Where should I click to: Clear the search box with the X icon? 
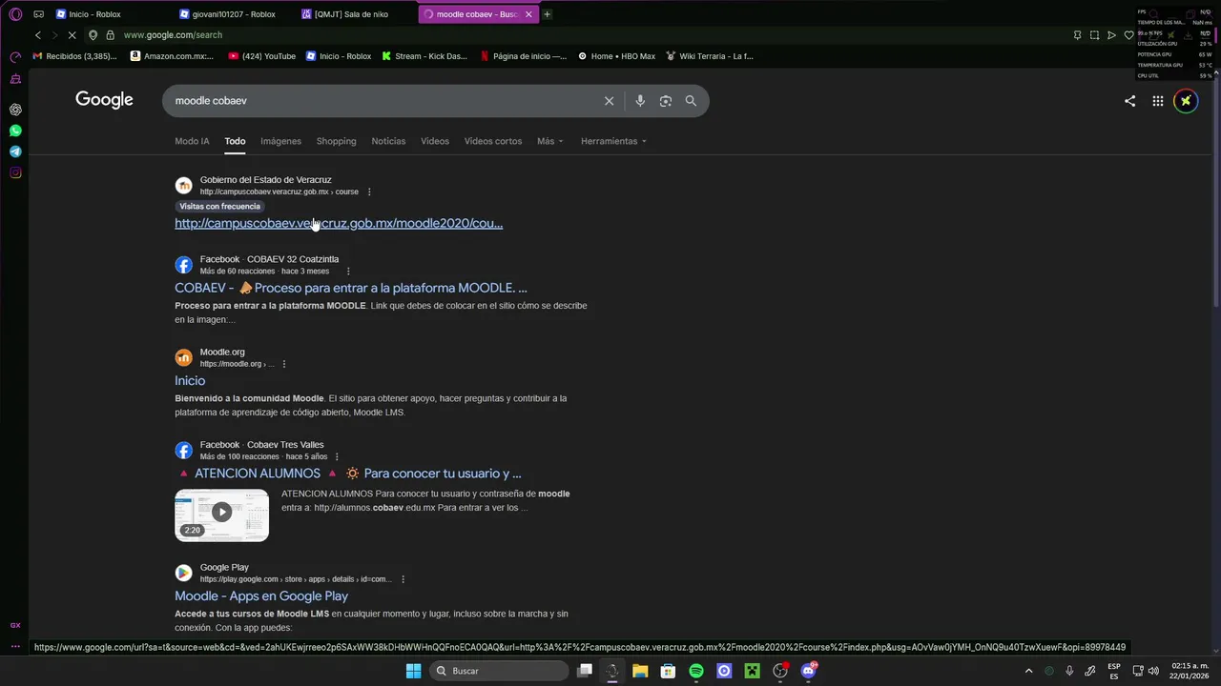tap(609, 101)
